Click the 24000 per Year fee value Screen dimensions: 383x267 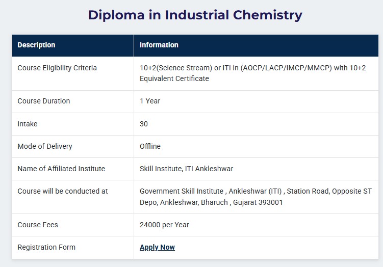164,225
